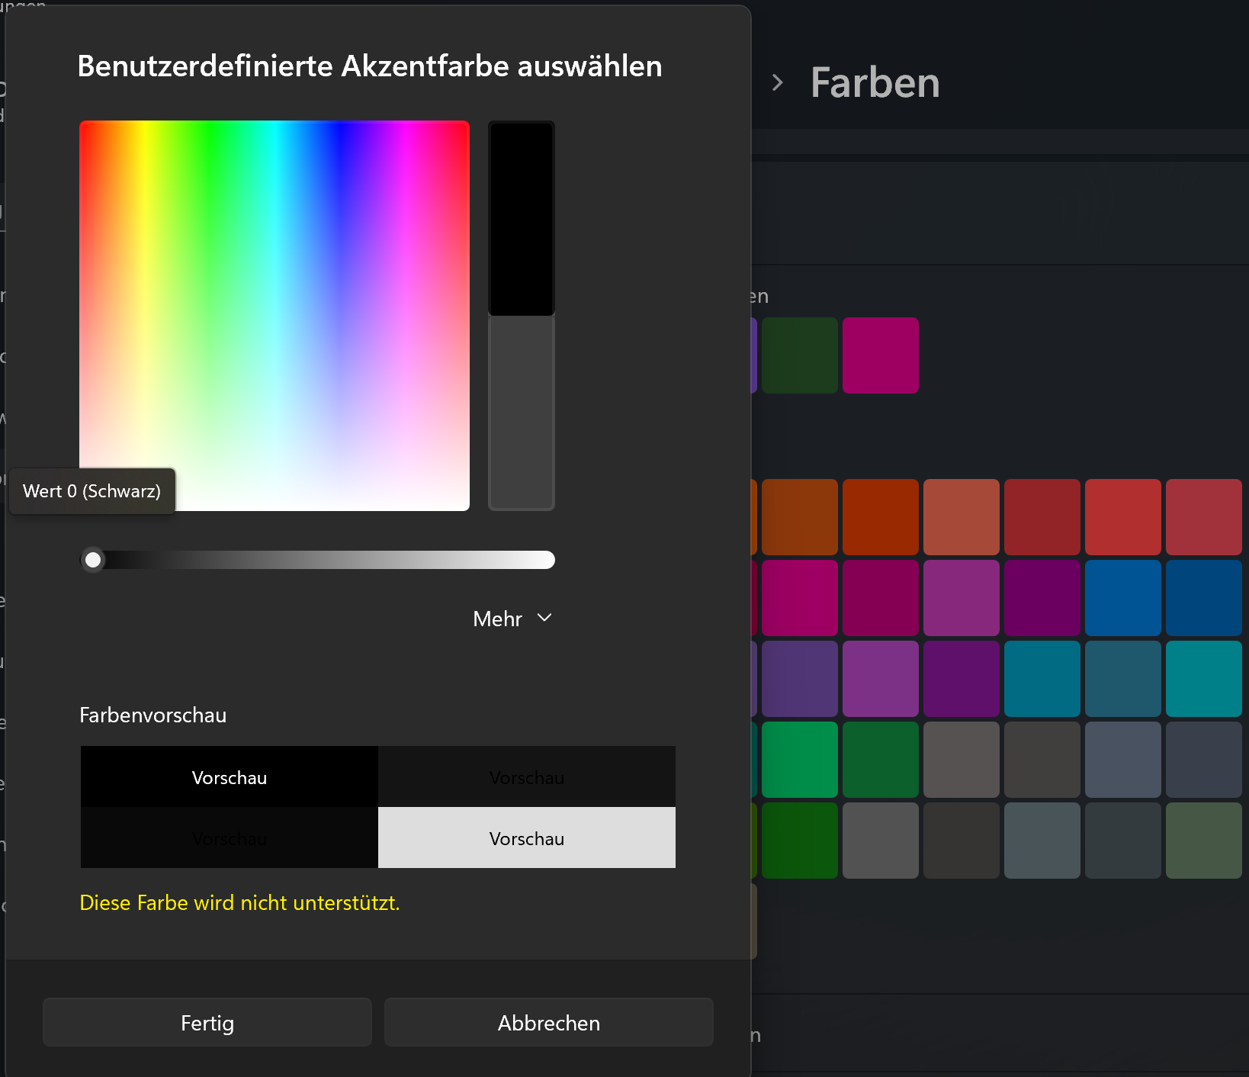Viewport: 1249px width, 1077px height.
Task: Click the black Vorschau preview tile
Action: 229,777
